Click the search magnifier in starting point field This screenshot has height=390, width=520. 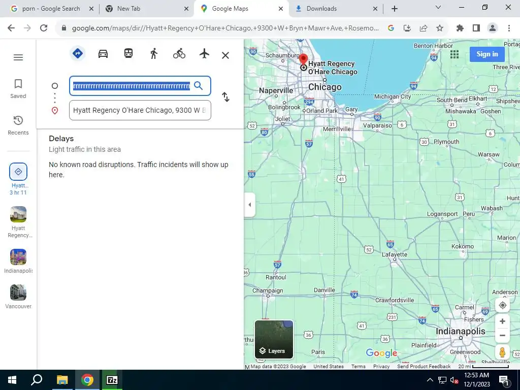click(199, 86)
